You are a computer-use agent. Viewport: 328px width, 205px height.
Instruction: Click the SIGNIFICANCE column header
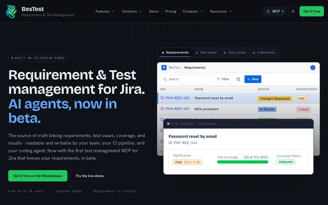pos(306,89)
